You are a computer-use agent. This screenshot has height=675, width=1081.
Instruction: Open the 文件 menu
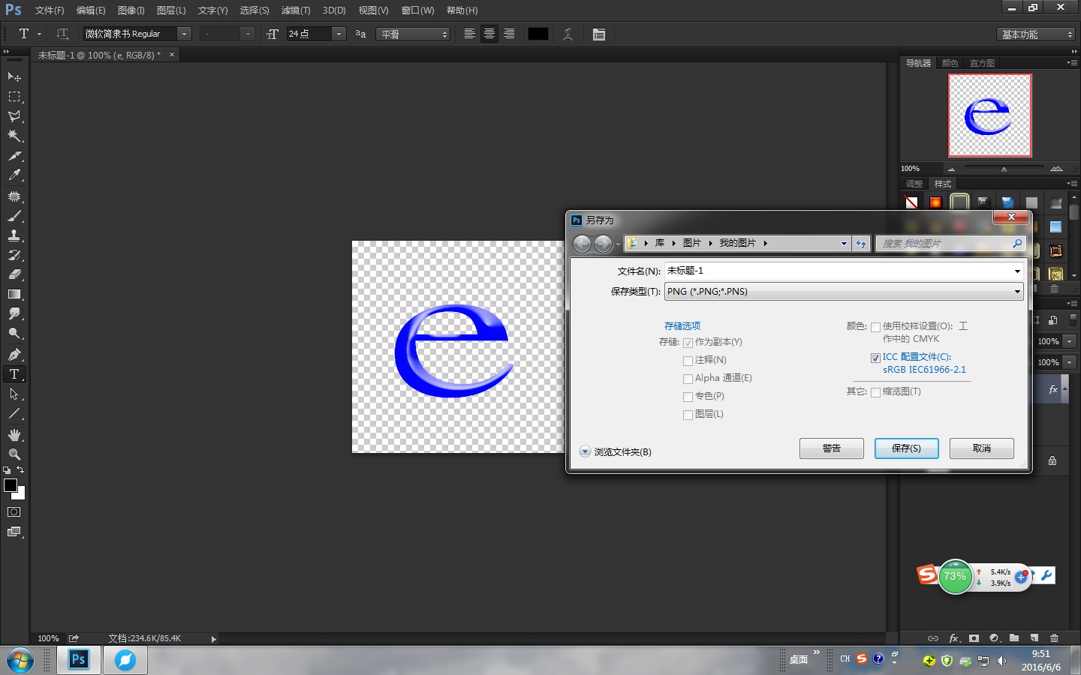[50, 10]
